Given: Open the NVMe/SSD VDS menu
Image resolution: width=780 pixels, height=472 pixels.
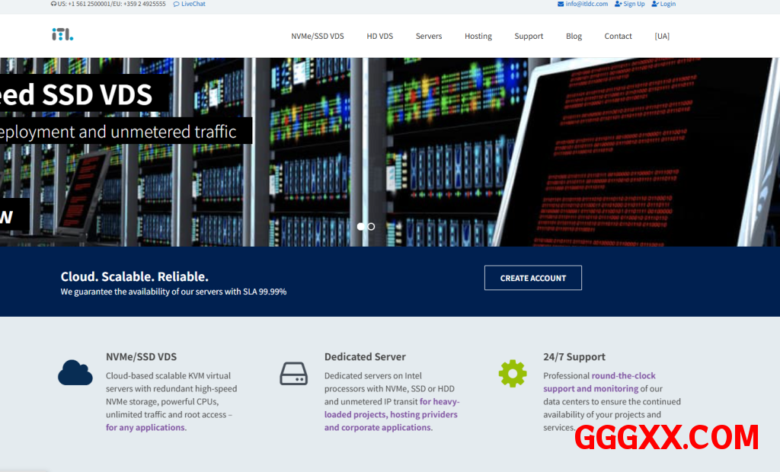Looking at the screenshot, I should 317,36.
